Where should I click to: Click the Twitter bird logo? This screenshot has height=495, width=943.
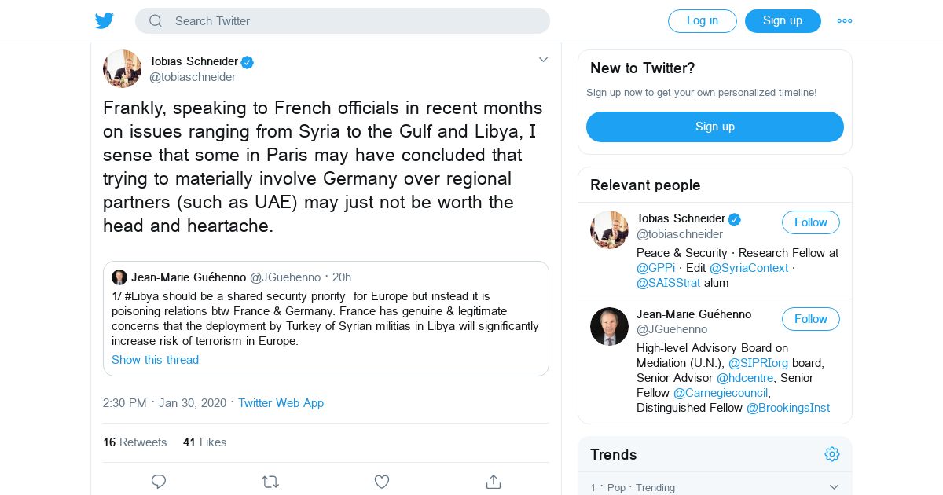(105, 21)
